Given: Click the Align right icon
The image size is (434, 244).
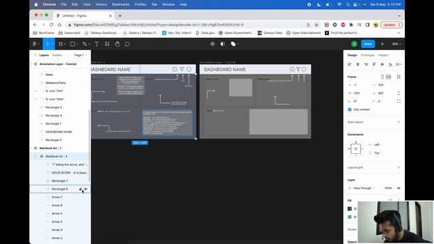Looking at the screenshot, I should 366,64.
